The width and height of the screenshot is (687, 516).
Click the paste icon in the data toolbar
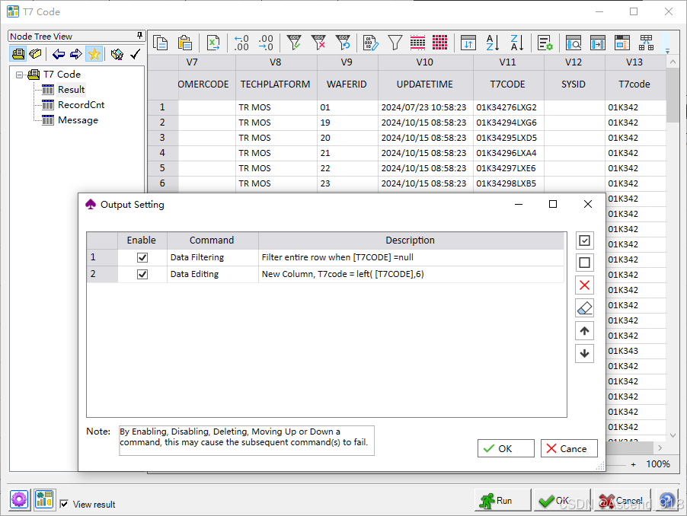click(x=185, y=43)
